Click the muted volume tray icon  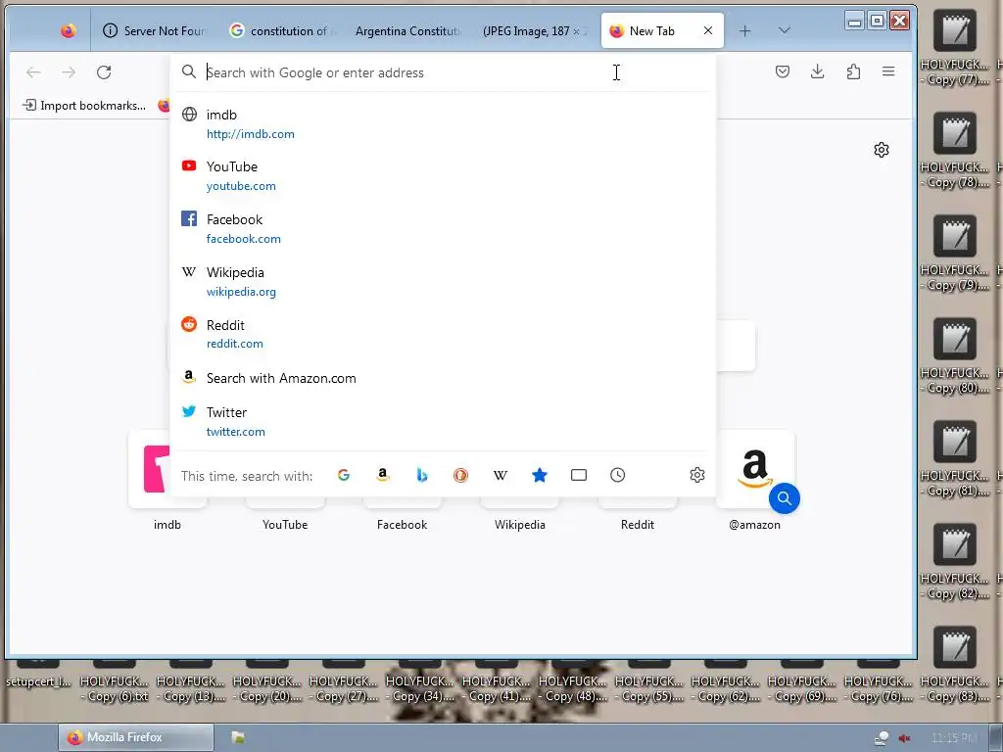(x=904, y=738)
